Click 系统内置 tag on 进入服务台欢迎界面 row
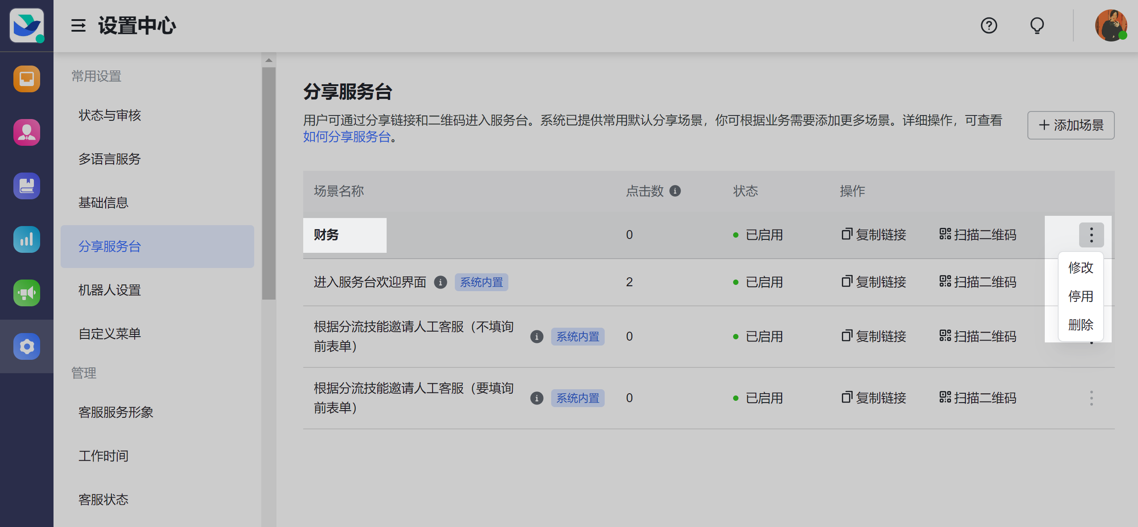The image size is (1138, 527). pyautogui.click(x=481, y=282)
